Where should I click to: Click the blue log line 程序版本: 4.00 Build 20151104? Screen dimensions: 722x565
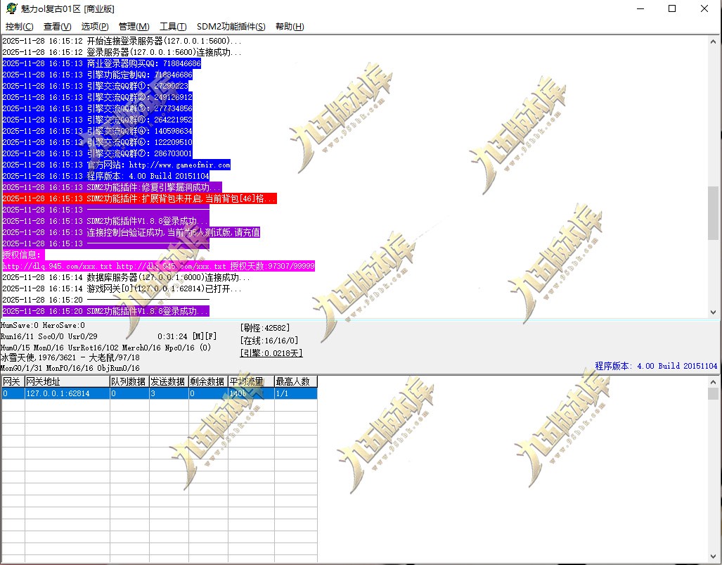(x=106, y=176)
